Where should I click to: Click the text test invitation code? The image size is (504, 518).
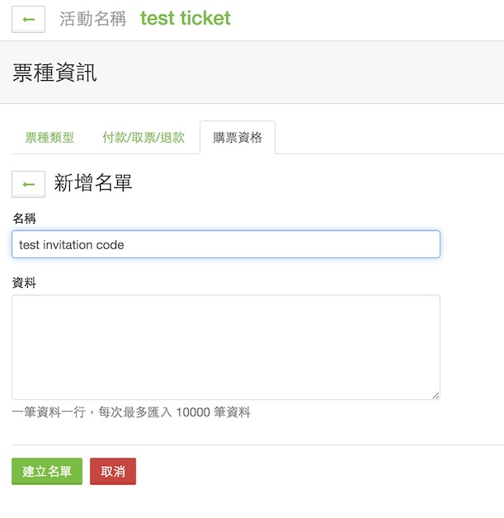click(71, 245)
